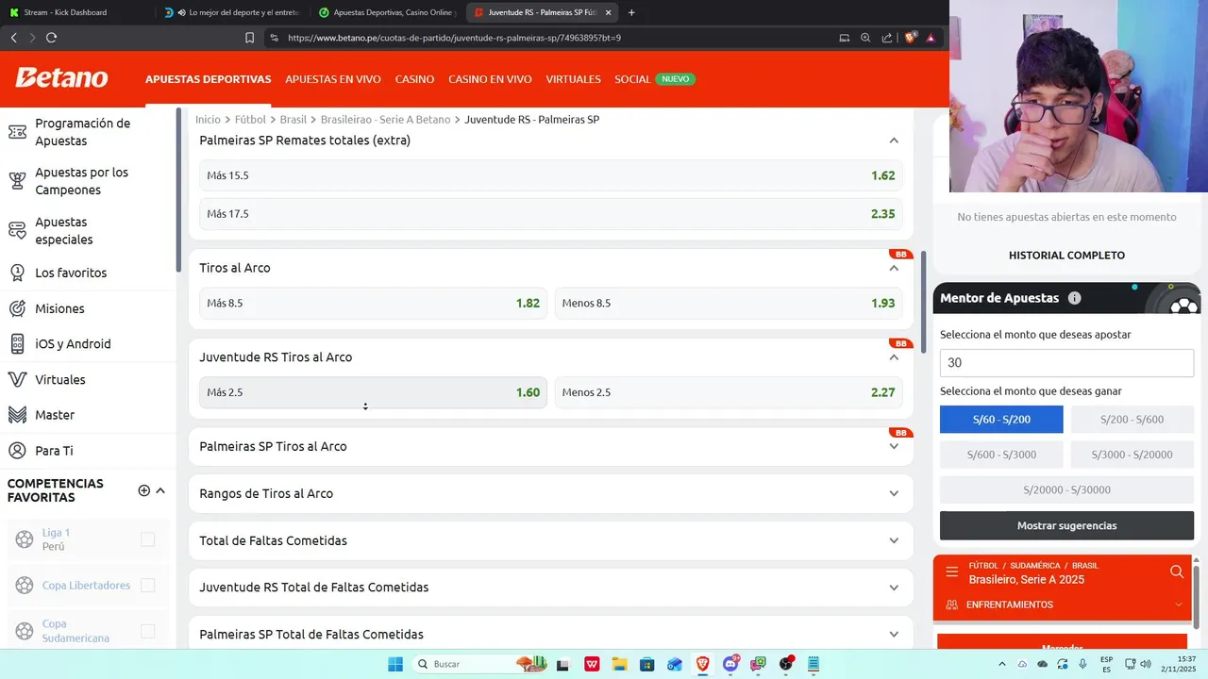1208x679 pixels.
Task: Reload the current page
Action: point(51,38)
